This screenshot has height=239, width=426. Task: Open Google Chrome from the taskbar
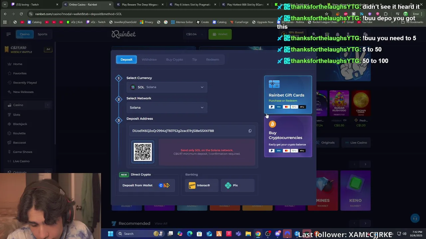click(258, 234)
